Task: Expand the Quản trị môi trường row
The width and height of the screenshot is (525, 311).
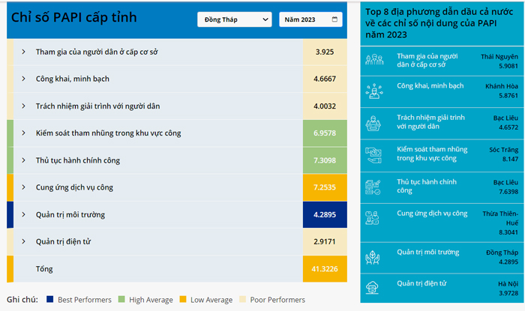Action: [23, 214]
